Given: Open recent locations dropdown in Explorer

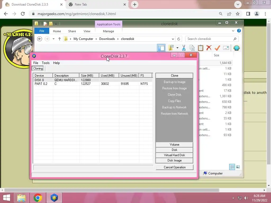Looking at the screenshot, I should pyautogui.click(x=53, y=39).
